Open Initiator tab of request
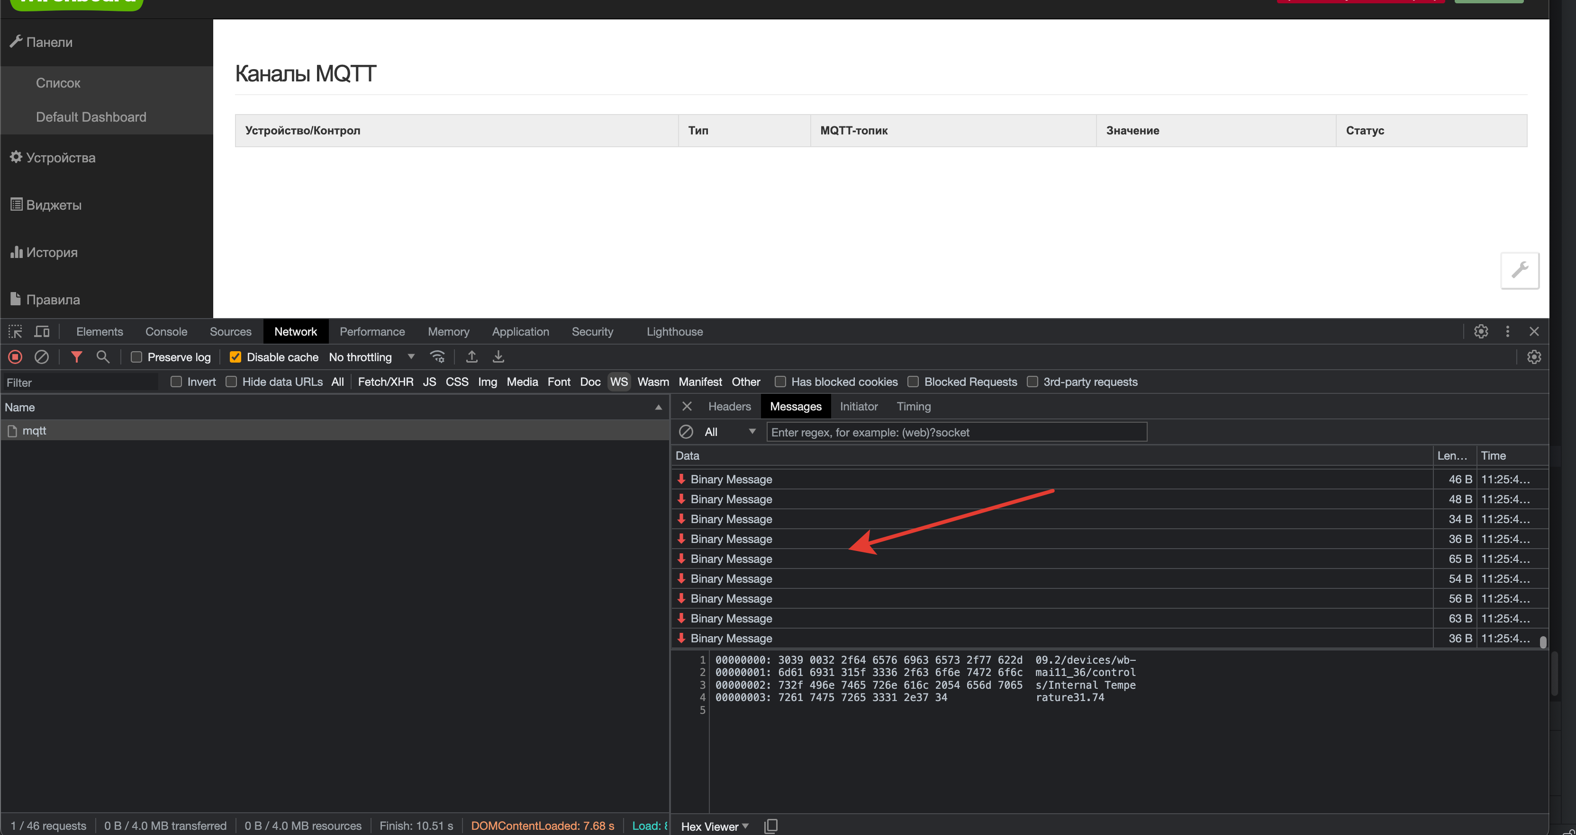The image size is (1576, 835). (x=858, y=407)
